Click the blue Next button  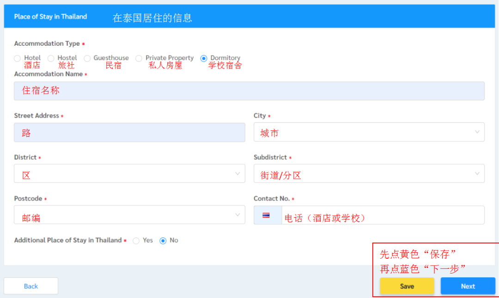468,286
